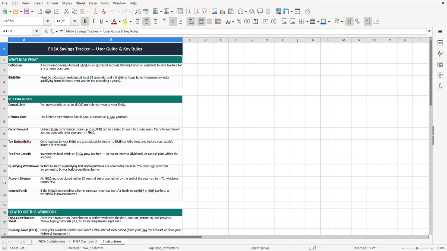This screenshot has width=447, height=251.
Task: Switch to the FHSA Contributions sheet tab
Action: [51, 241]
